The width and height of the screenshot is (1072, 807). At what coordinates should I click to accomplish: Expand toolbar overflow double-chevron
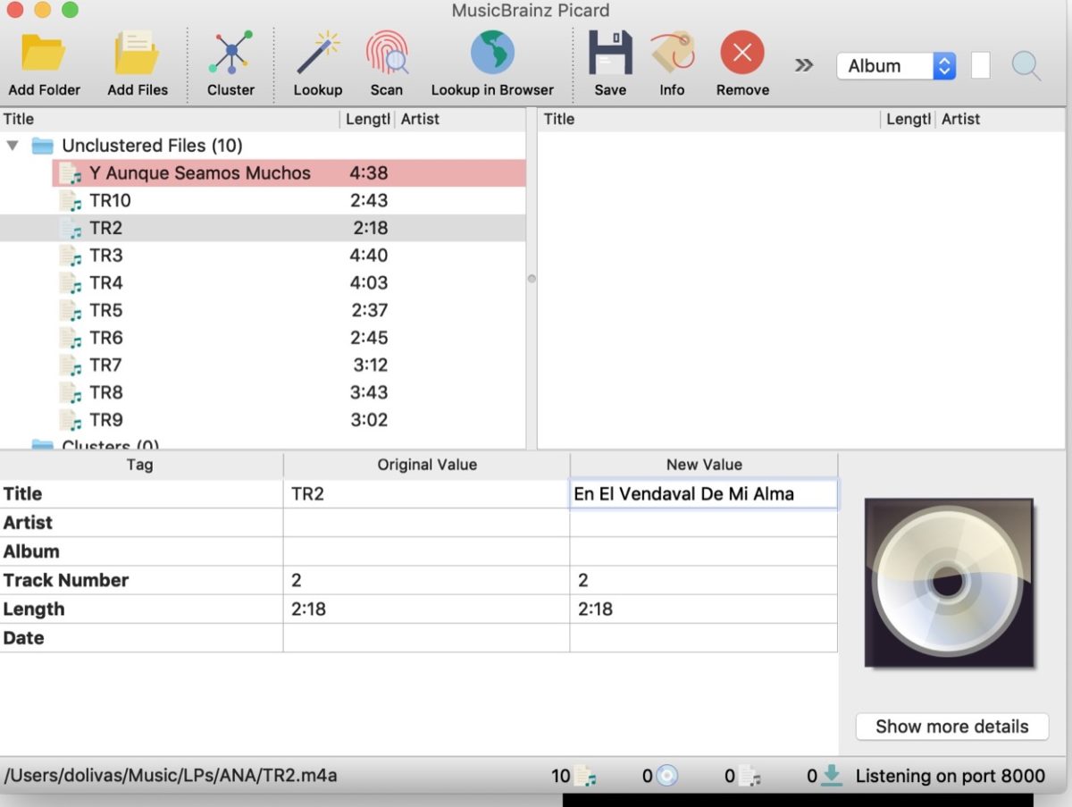[x=804, y=65]
